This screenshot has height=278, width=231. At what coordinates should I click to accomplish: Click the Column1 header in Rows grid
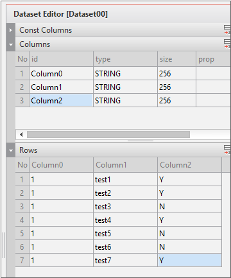coord(125,165)
